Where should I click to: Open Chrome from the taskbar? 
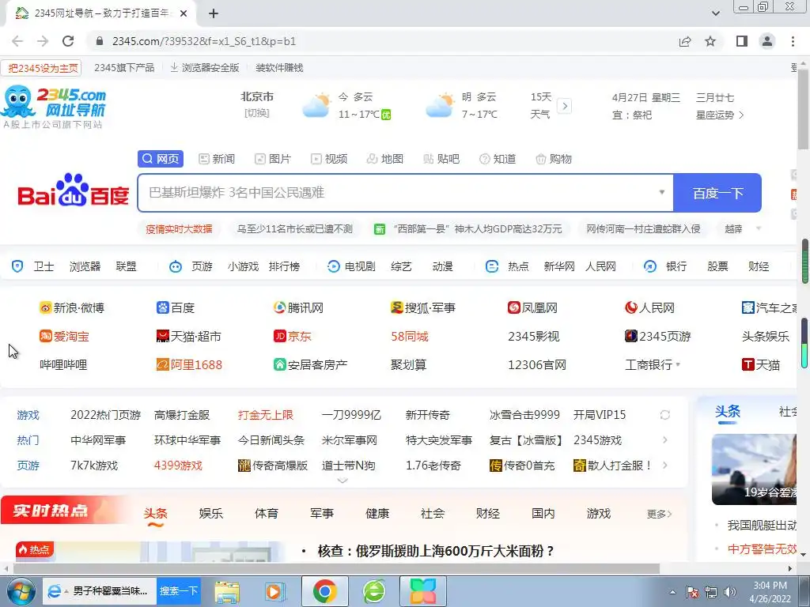click(324, 591)
